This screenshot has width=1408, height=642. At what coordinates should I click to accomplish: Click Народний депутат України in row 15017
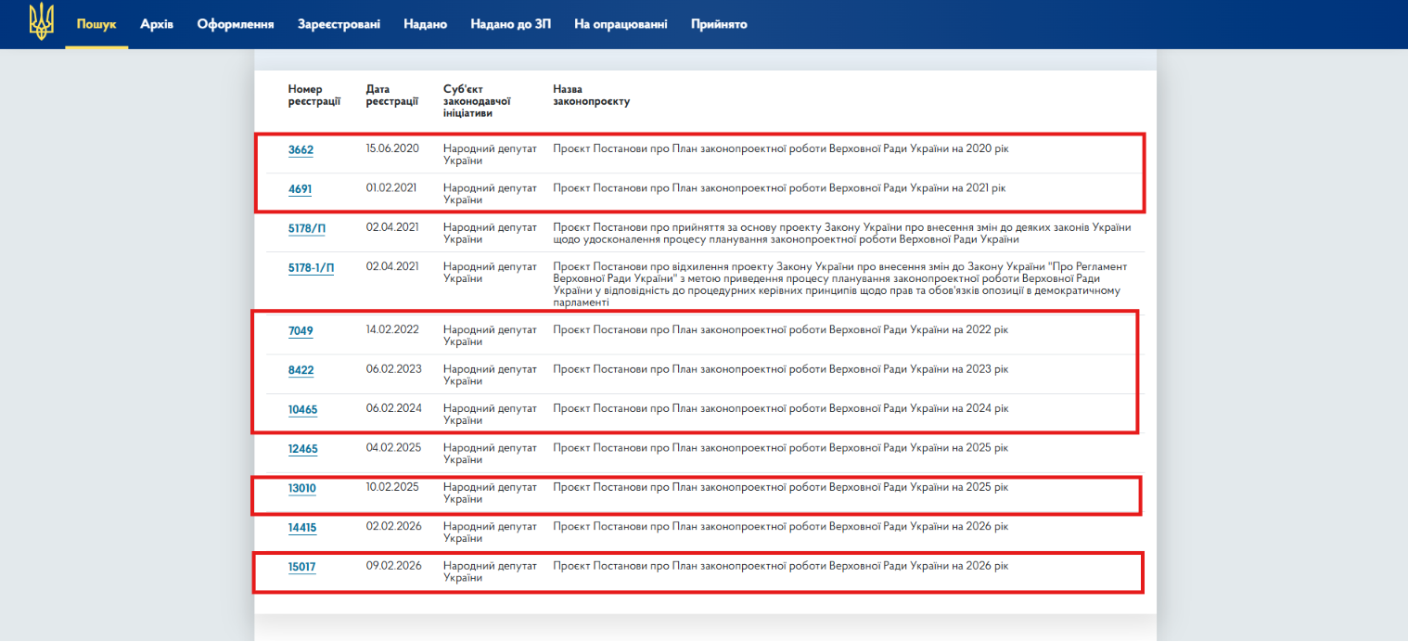[490, 571]
